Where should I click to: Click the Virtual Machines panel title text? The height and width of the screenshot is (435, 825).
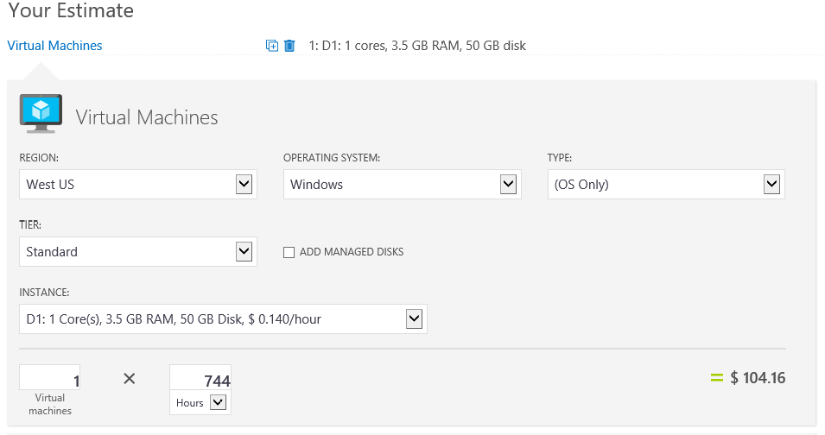coord(147,117)
